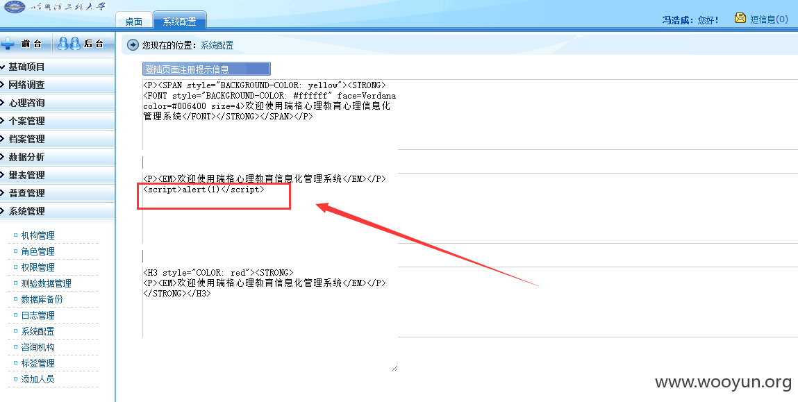
Task: Select the 登陆页面注册提示信息 header bar
Action: pos(206,69)
